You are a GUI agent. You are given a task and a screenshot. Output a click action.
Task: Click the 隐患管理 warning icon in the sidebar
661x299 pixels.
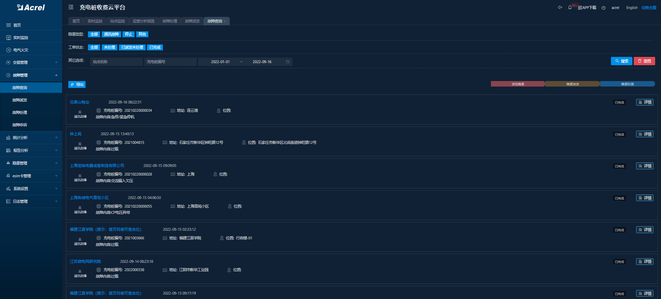pos(8,163)
